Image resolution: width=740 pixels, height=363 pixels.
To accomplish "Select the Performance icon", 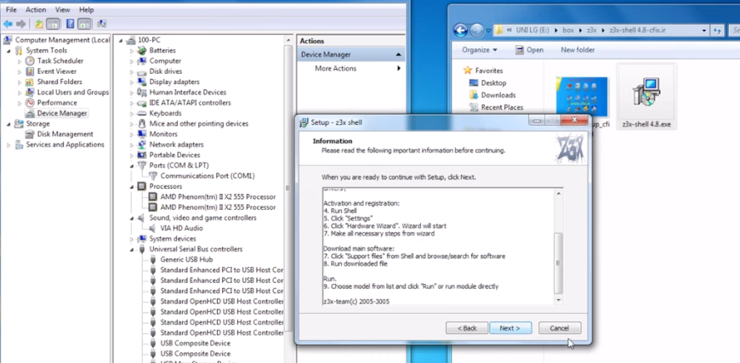I will point(30,102).
